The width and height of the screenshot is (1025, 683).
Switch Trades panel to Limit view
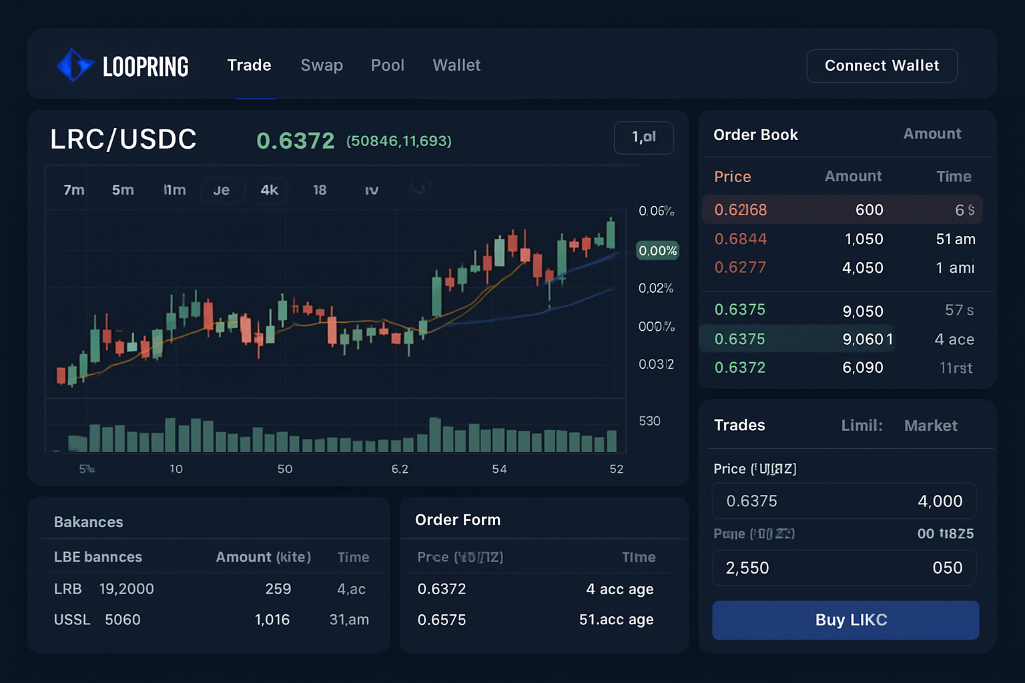862,426
